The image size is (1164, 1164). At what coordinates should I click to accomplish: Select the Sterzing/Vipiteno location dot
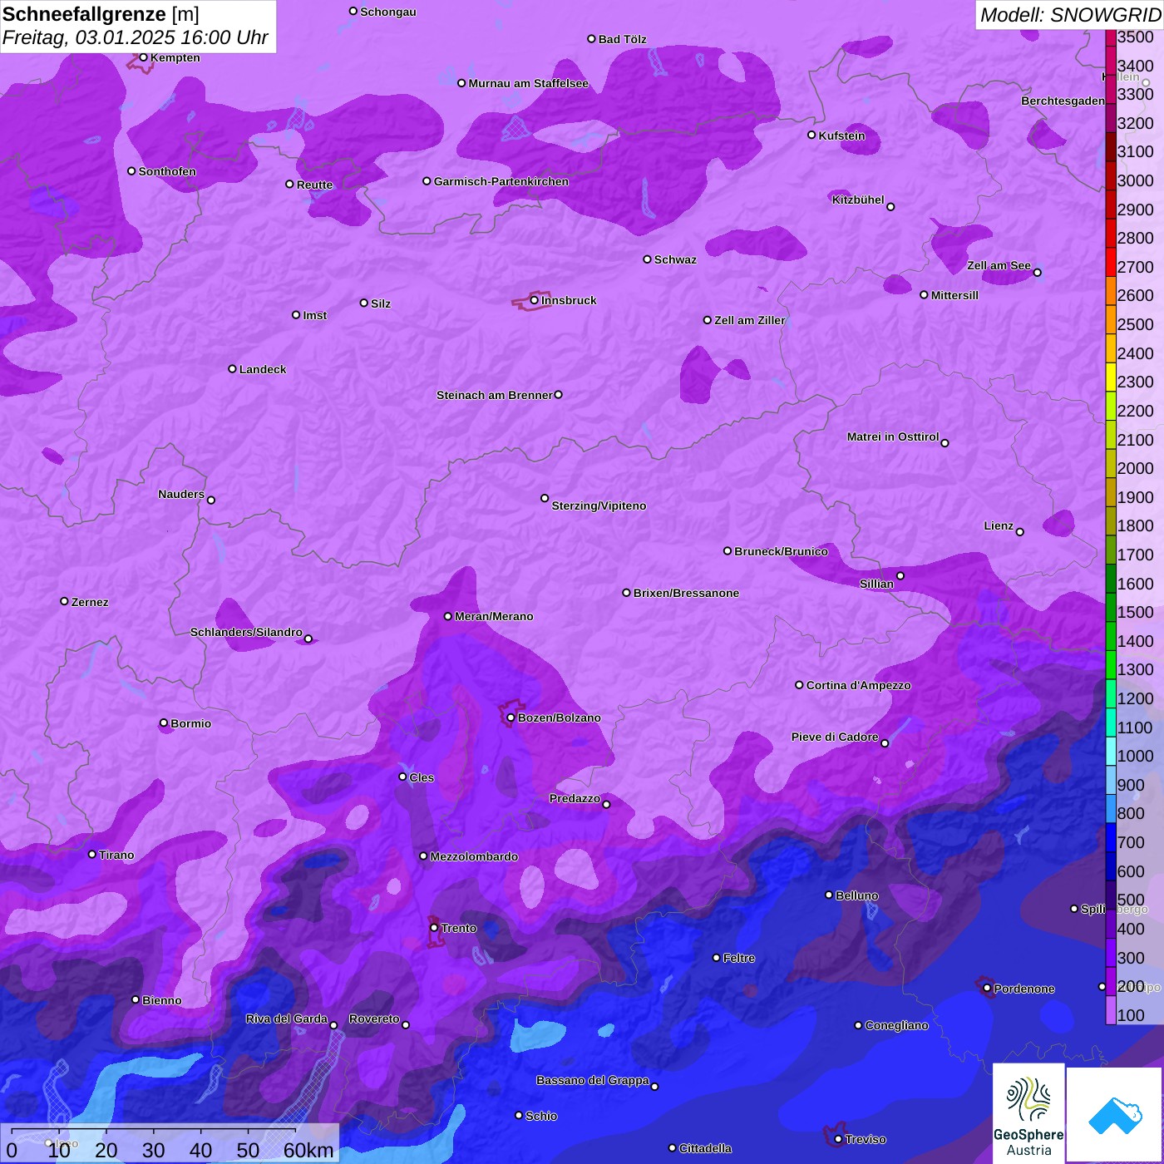(545, 498)
